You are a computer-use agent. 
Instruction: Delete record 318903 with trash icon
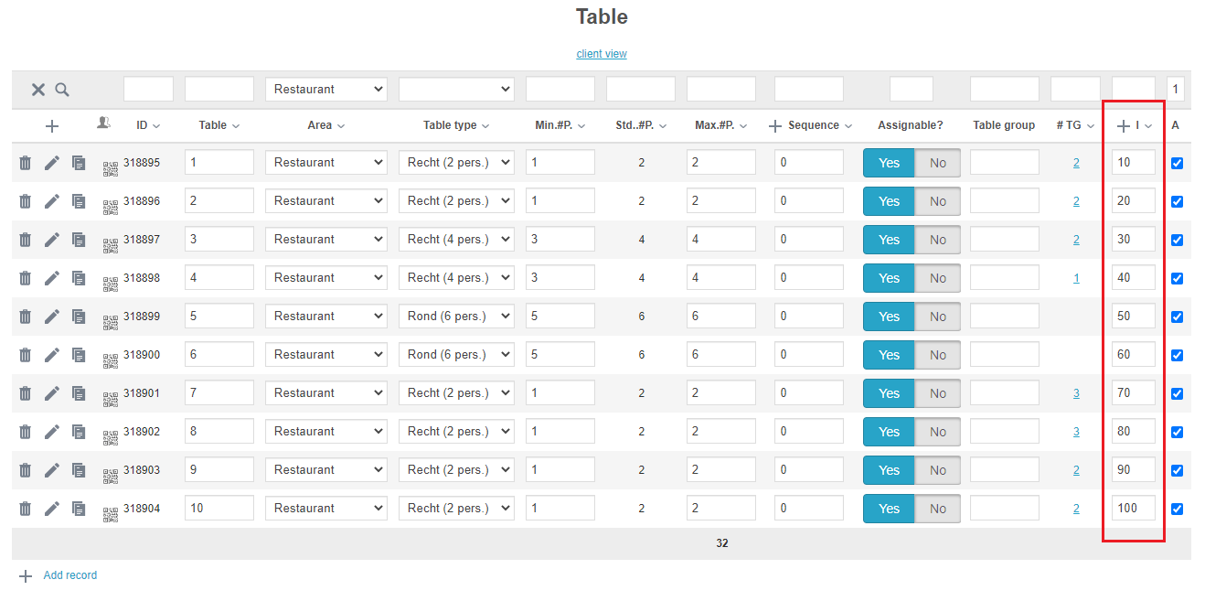26,470
